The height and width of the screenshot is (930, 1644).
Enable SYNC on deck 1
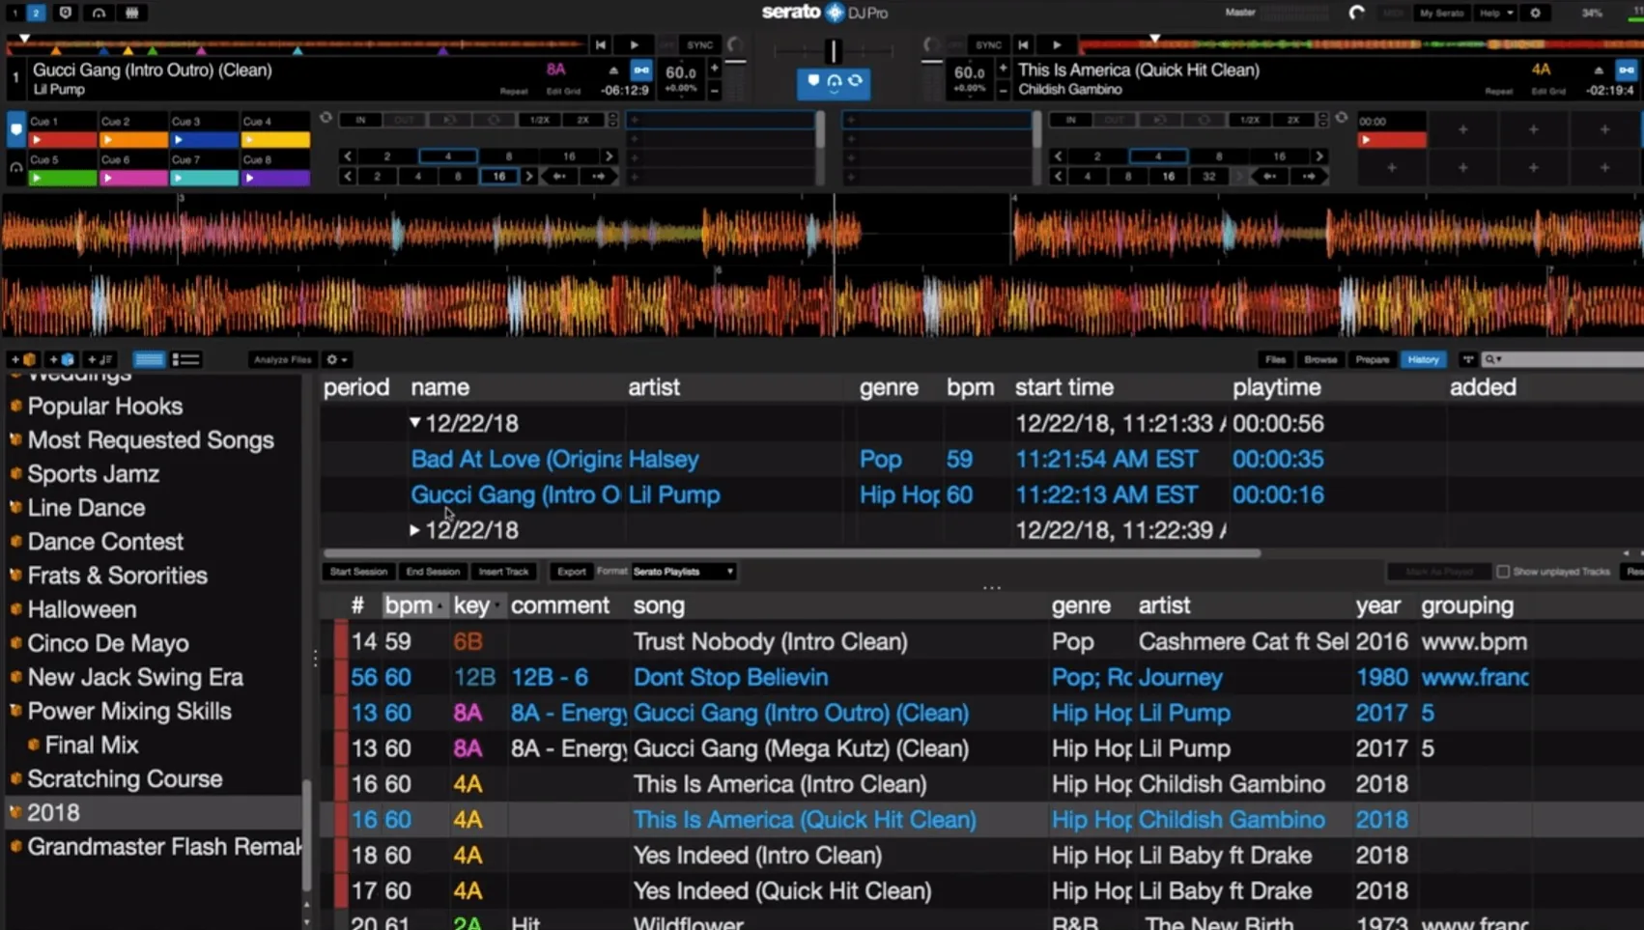click(699, 44)
